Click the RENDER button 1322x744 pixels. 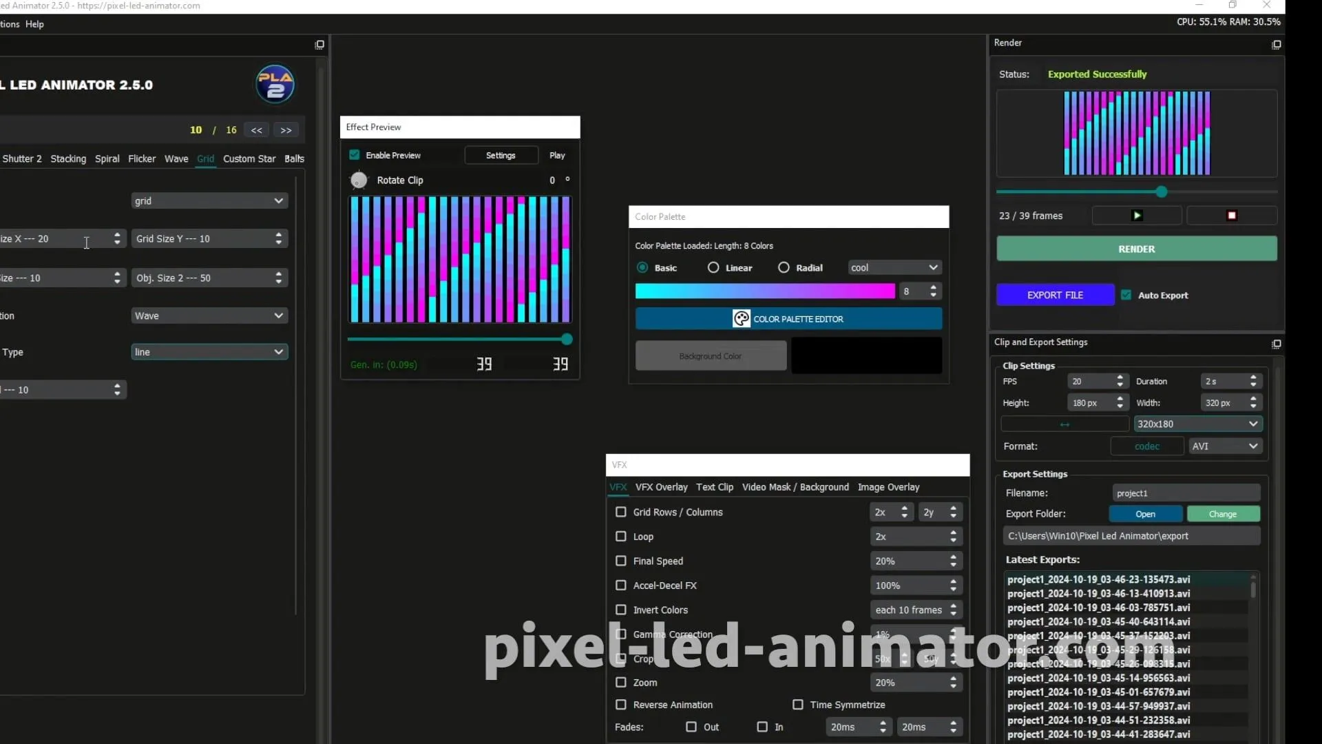click(1137, 249)
